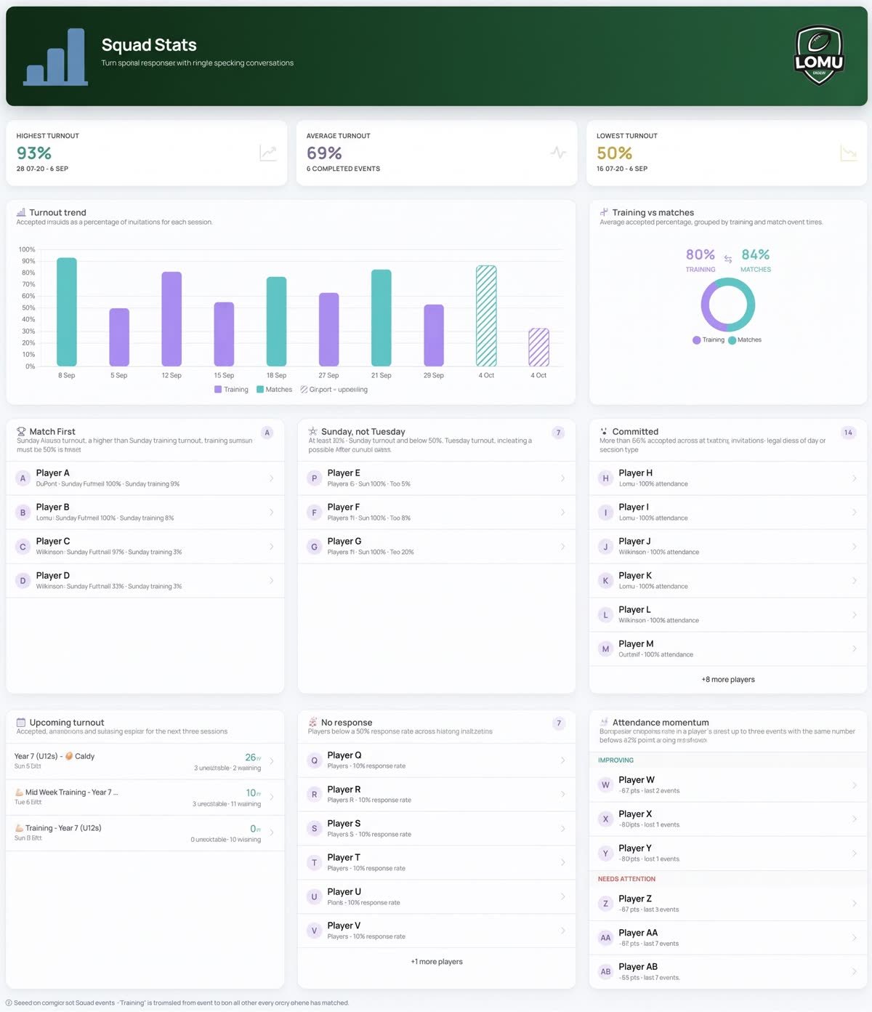Toggle Training legend under the donut chart
Viewport: 872px width, 1012px height.
coord(708,340)
